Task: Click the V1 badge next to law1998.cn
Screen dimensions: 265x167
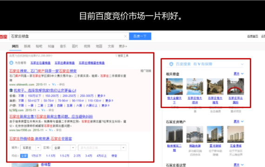Action: (x=51, y=130)
